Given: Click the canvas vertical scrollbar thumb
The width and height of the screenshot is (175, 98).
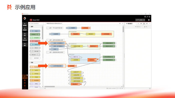Looking at the screenshot, I should [x=123, y=29].
